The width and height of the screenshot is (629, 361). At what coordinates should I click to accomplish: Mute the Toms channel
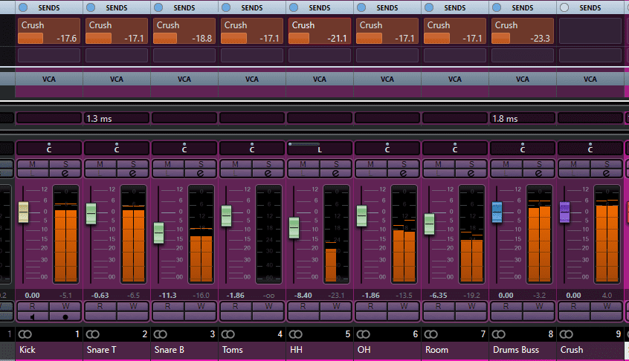coord(236,164)
